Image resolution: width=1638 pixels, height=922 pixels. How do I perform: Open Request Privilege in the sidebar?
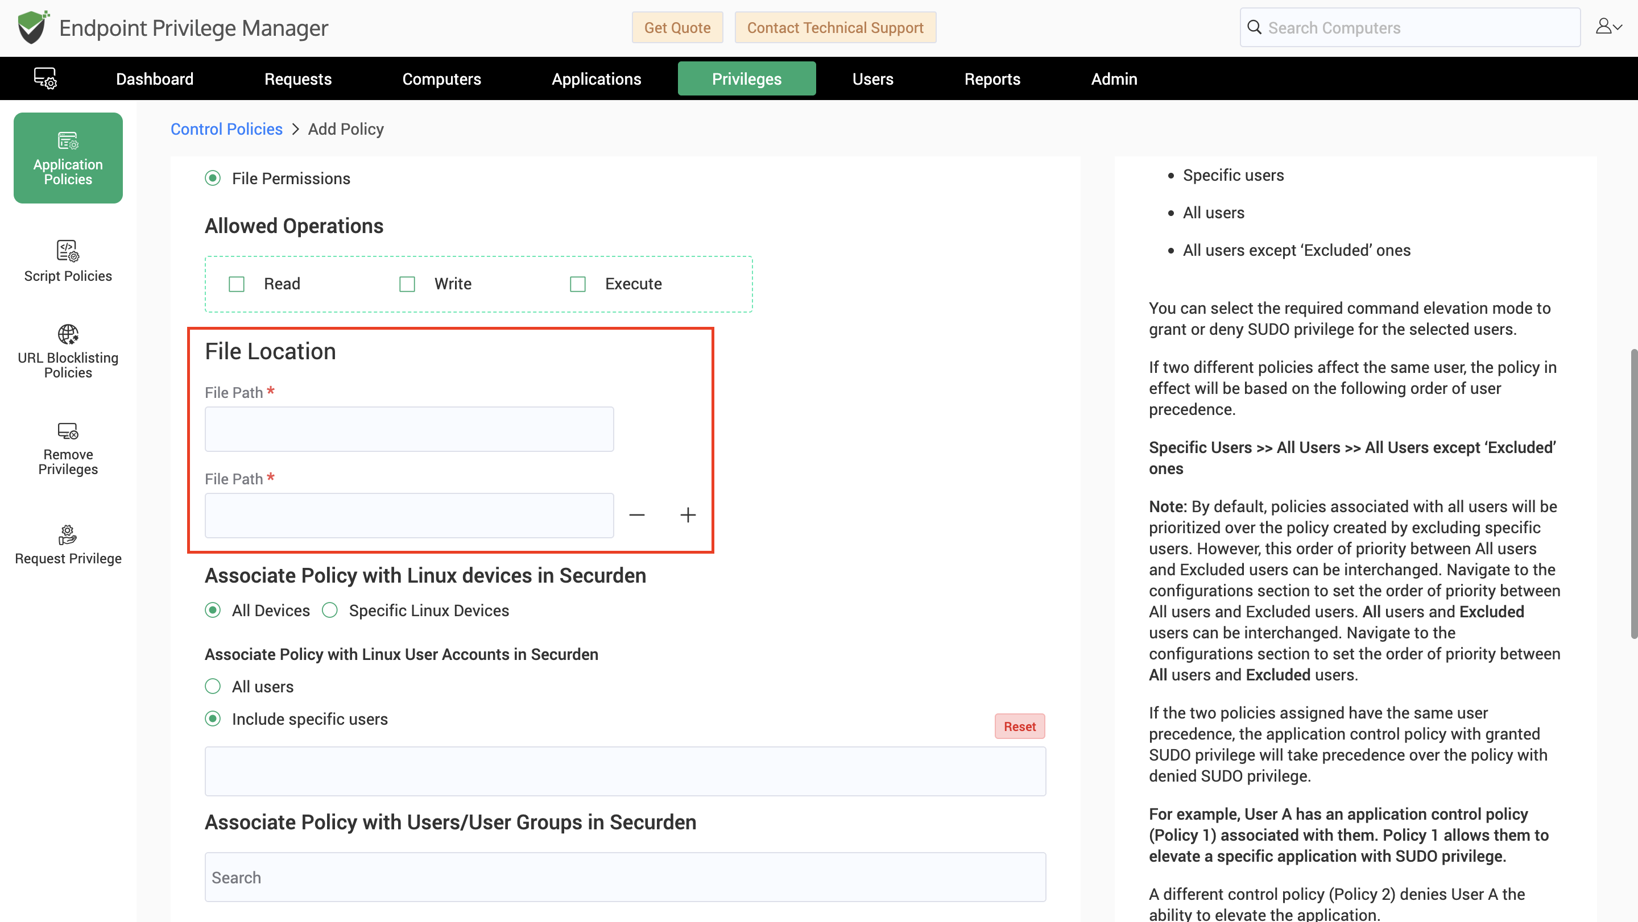click(x=68, y=545)
